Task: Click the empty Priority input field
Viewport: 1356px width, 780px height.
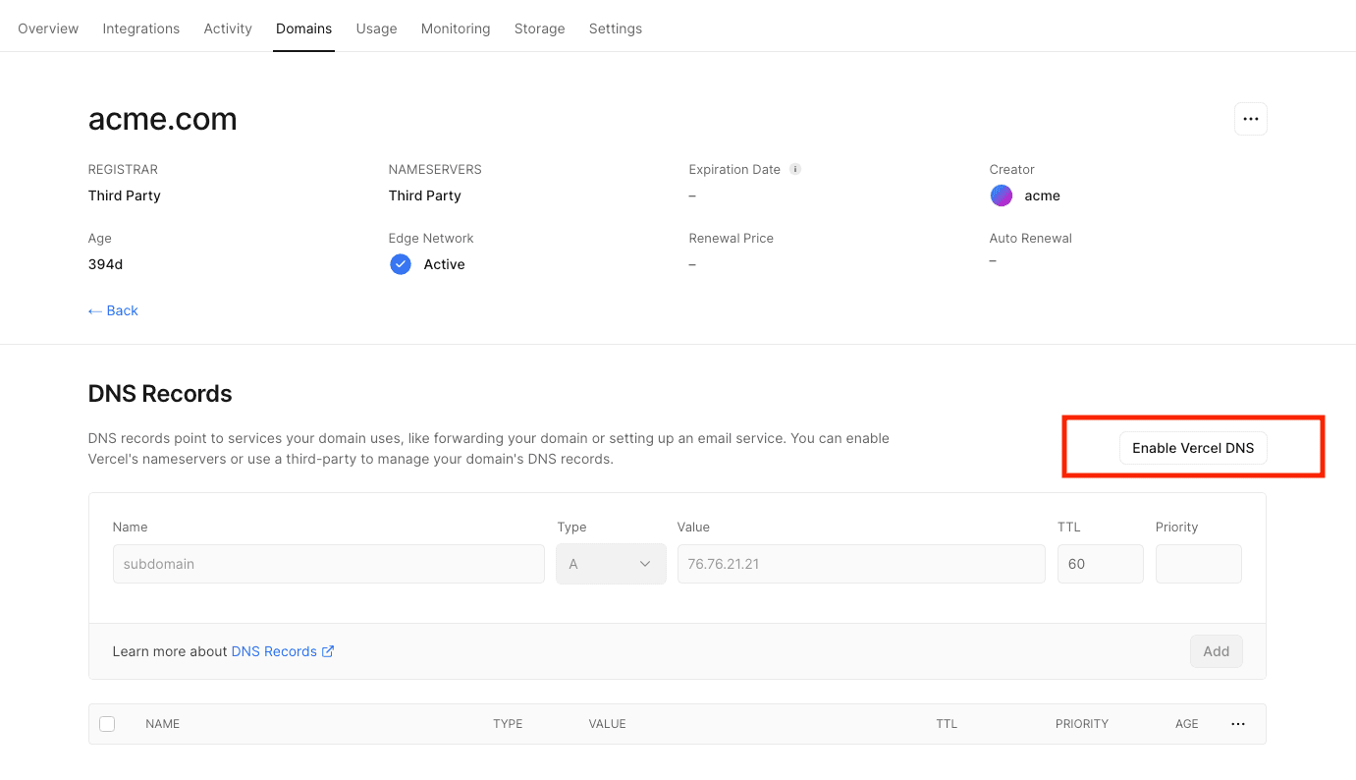Action: [1199, 564]
